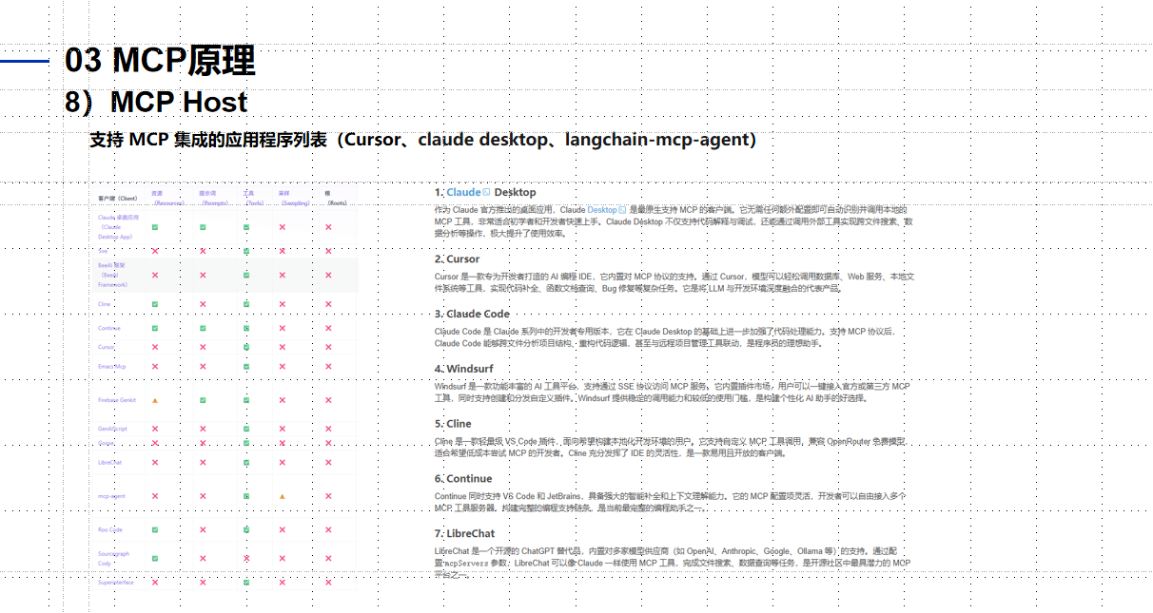Image resolution: width=1153 pixels, height=613 pixels.
Task: Click GenAIScript Prompts cross icon
Action: click(x=203, y=429)
